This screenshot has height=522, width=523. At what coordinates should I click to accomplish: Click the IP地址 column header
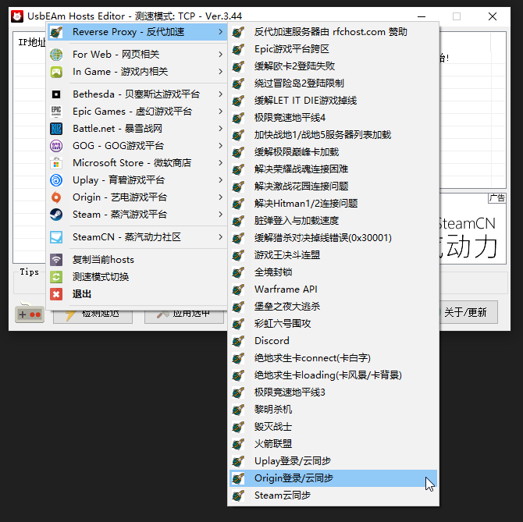pos(31,42)
